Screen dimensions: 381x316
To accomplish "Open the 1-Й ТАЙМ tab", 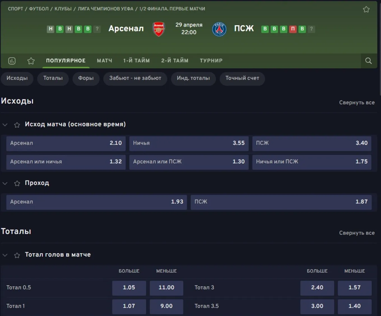I will click(136, 60).
